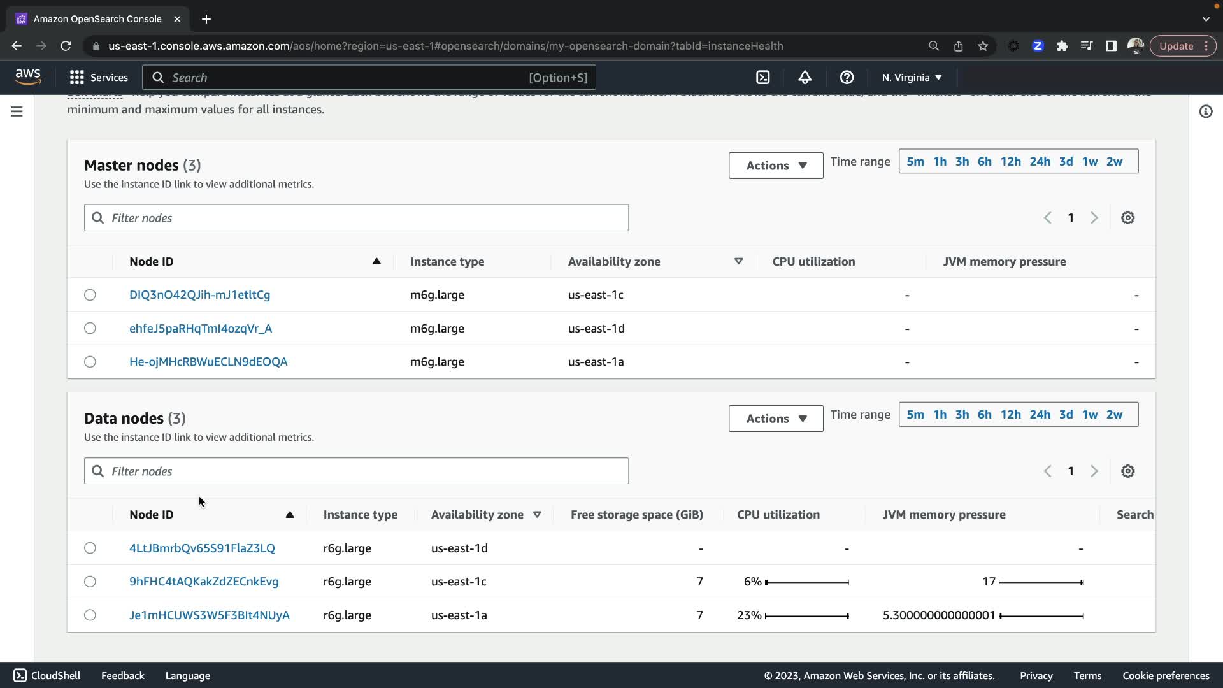1223x688 pixels.
Task: Open the info panel icon at right
Action: (x=1205, y=112)
